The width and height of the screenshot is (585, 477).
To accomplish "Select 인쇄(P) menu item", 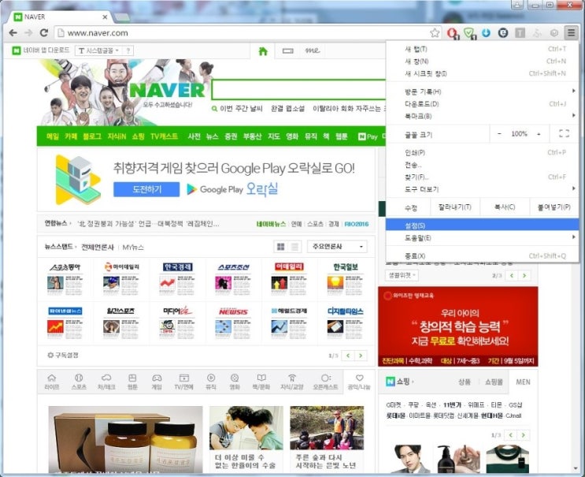I will [x=483, y=152].
